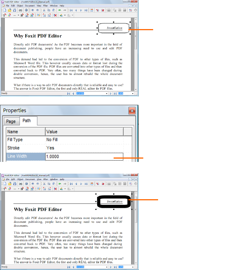The height and width of the screenshot is (270, 247).
Task: Open page number dropdown in lower status bar
Action: pyautogui.click(x=106, y=267)
